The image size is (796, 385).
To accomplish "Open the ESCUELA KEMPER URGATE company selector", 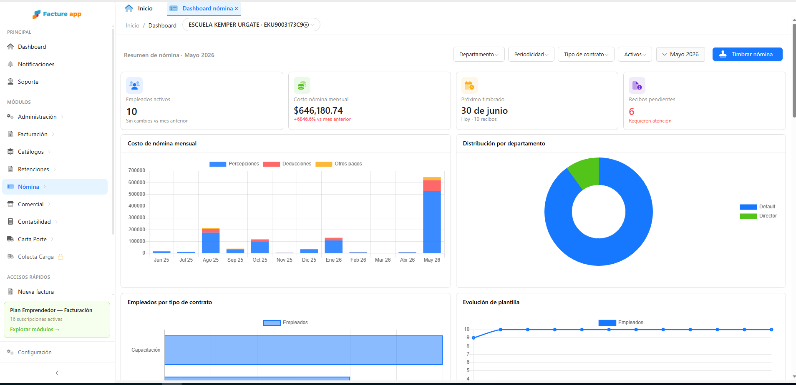I will pos(251,25).
